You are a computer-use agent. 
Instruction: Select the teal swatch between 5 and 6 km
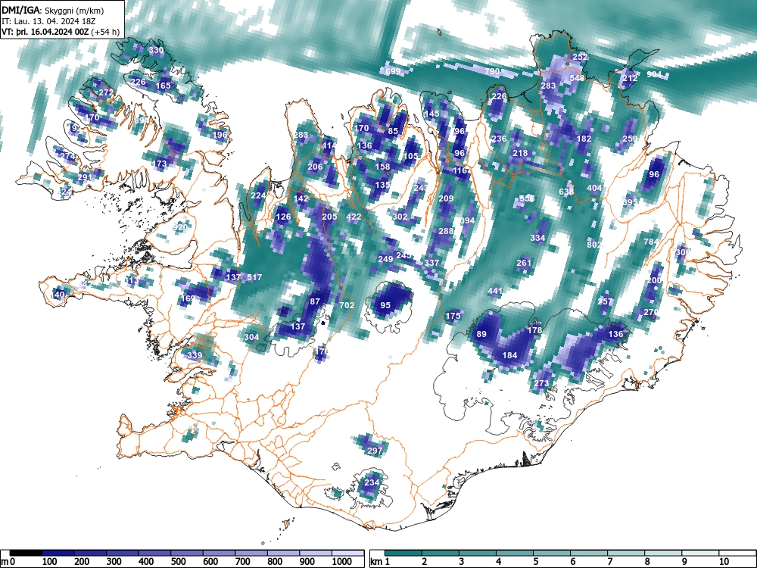[x=552, y=554]
